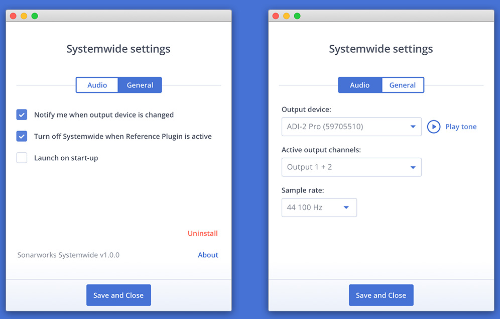Click the blue play circle icon
This screenshot has width=500, height=319.
(x=434, y=127)
